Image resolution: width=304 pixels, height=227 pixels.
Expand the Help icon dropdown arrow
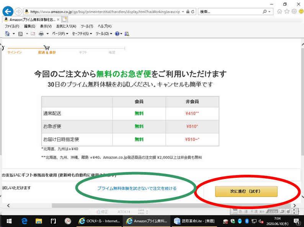click(x=121, y=34)
